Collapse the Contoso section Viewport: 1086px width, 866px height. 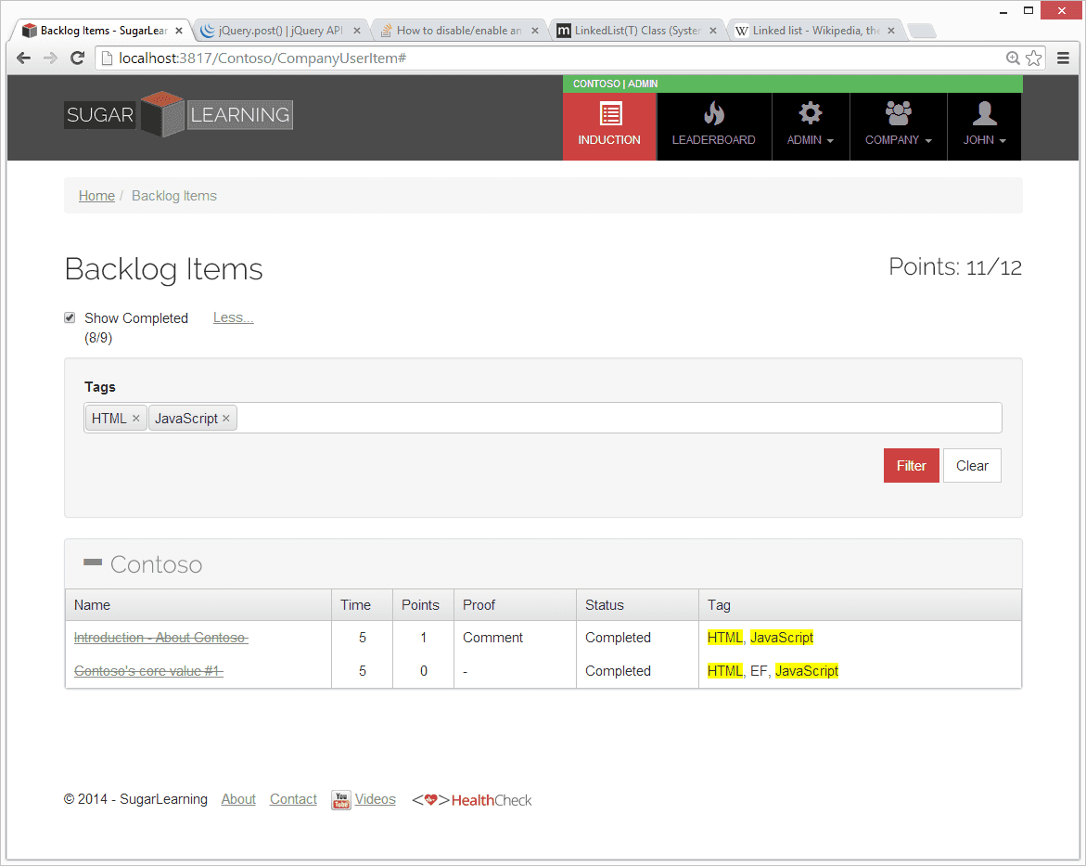[x=93, y=562]
